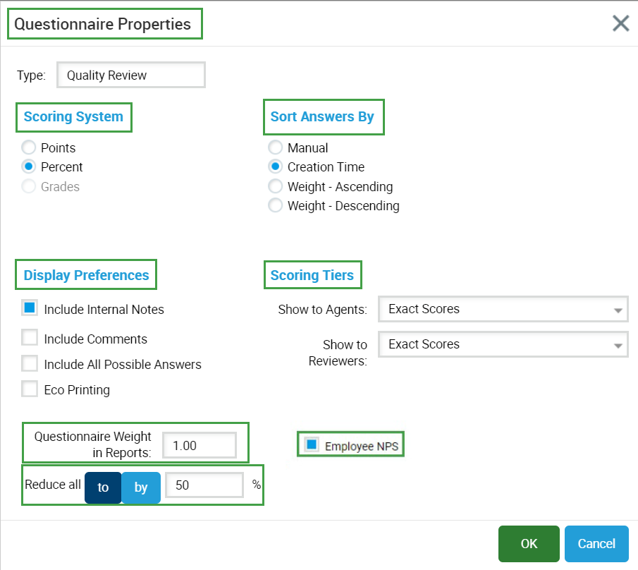Switch Reduce all mode to "by"
This screenshot has width=638, height=570.
tap(141, 487)
